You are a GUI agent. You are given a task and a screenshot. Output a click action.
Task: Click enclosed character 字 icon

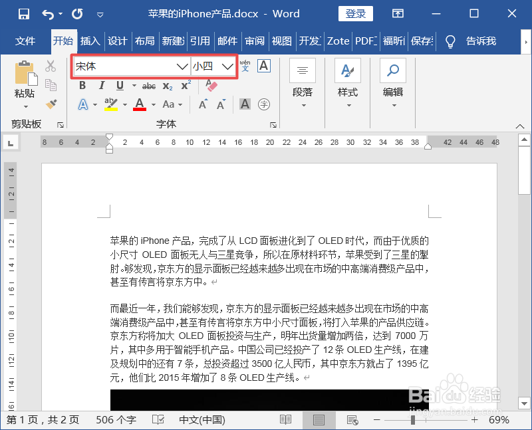[x=263, y=104]
